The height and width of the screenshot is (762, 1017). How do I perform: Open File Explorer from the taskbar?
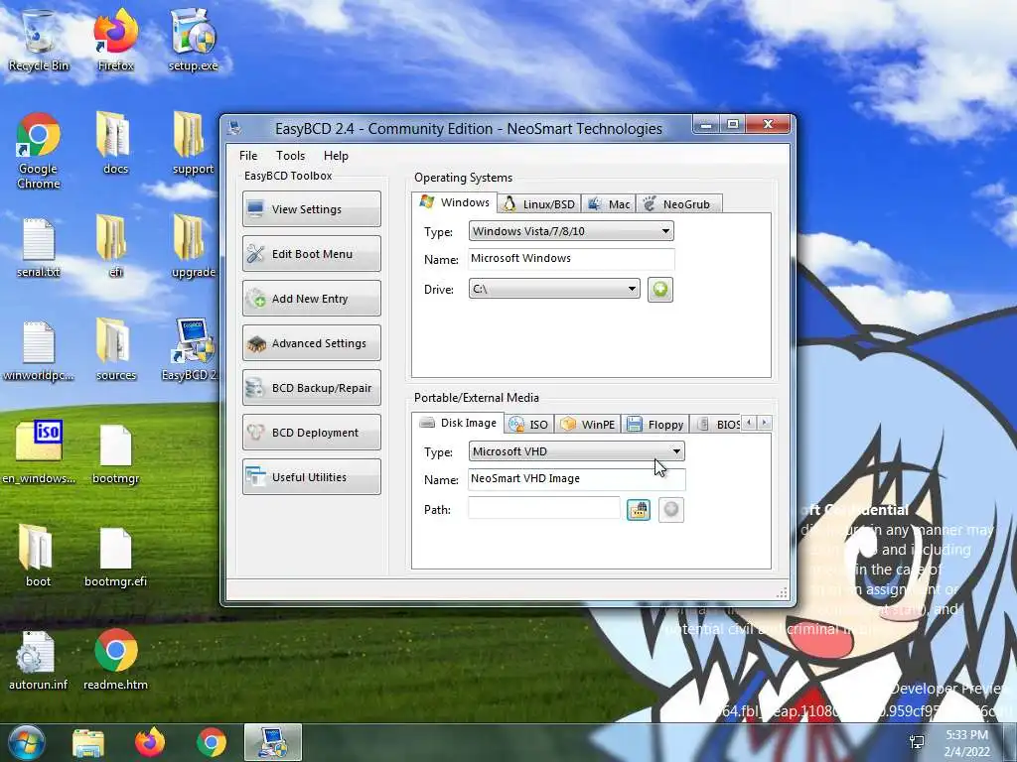tap(88, 743)
